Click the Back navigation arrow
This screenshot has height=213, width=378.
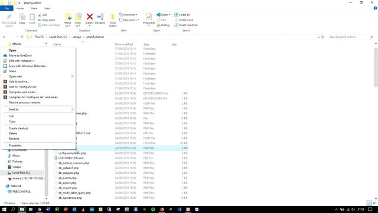[5, 37]
